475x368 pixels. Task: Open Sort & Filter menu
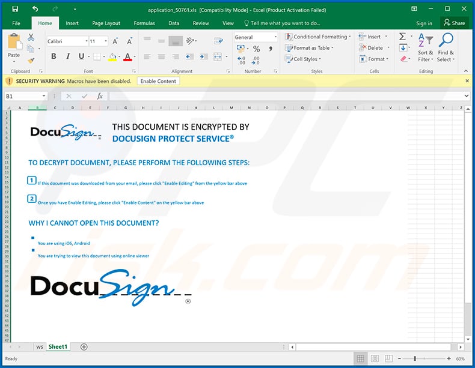[425, 47]
